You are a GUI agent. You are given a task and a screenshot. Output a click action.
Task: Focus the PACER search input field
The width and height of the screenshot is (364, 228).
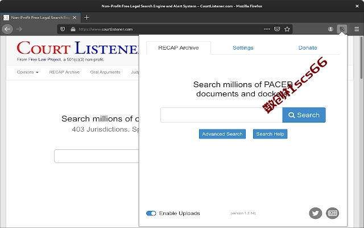221,115
